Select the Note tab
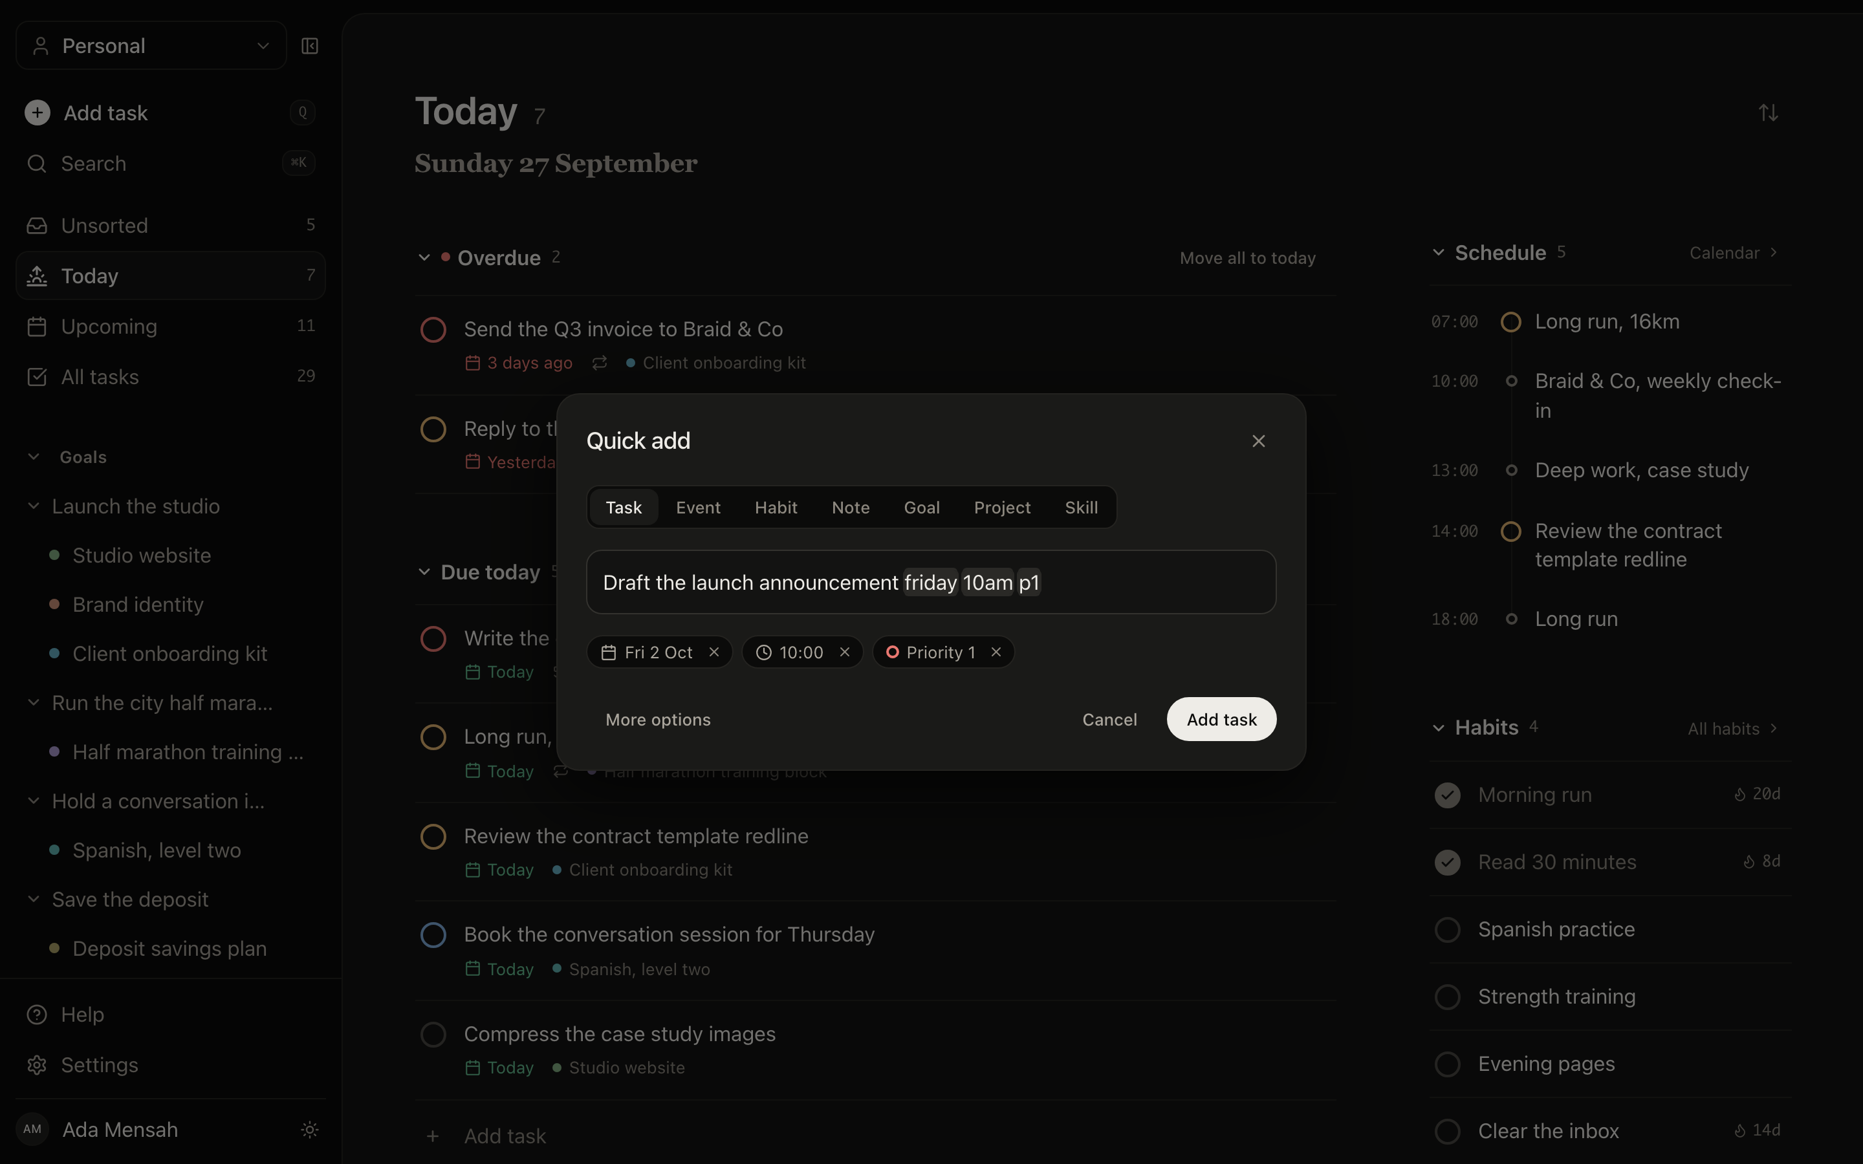 (851, 508)
